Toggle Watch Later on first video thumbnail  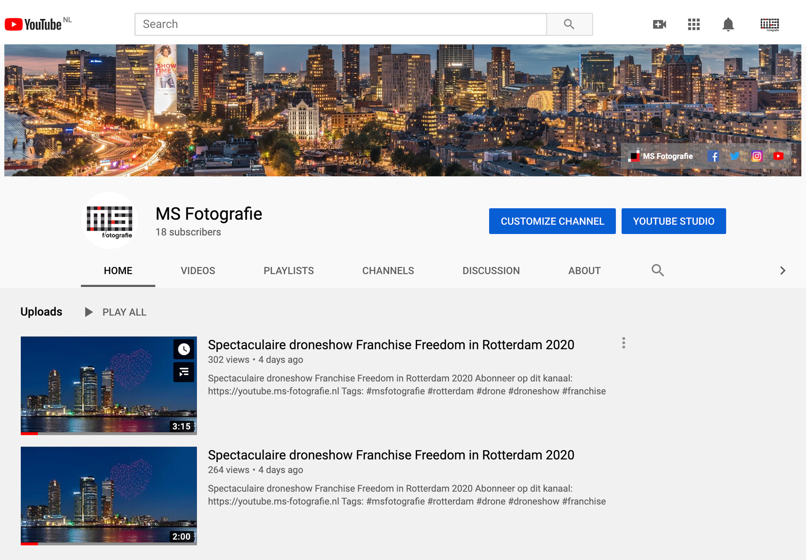184,349
